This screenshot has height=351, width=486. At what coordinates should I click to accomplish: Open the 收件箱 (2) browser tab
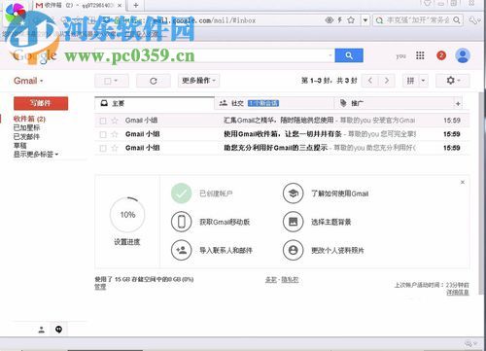79,5
